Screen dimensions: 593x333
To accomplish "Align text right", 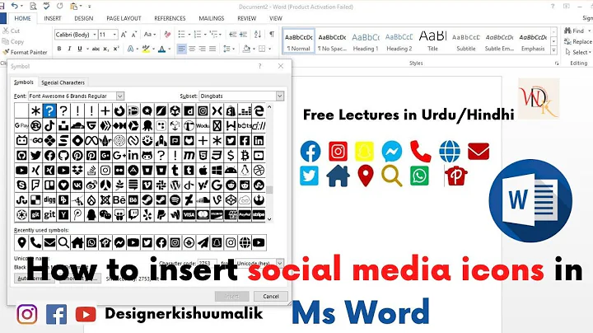I will (x=203, y=49).
